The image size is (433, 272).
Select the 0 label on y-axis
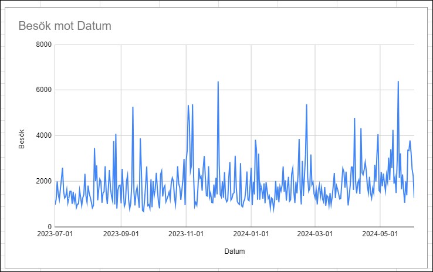(50, 227)
